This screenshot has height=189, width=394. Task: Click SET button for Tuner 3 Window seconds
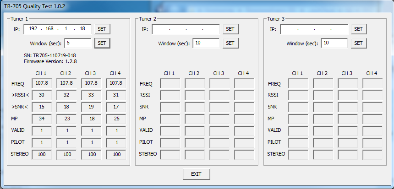pos(359,43)
